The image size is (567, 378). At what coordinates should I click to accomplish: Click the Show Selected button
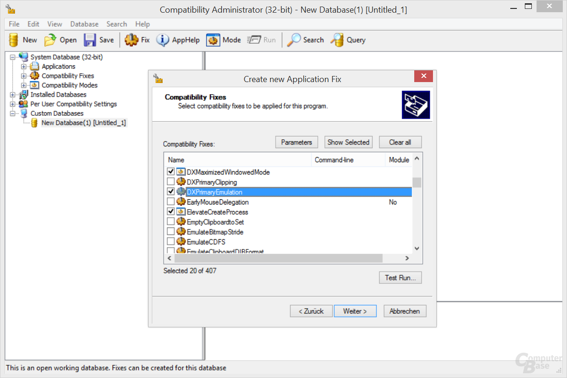pyautogui.click(x=349, y=142)
